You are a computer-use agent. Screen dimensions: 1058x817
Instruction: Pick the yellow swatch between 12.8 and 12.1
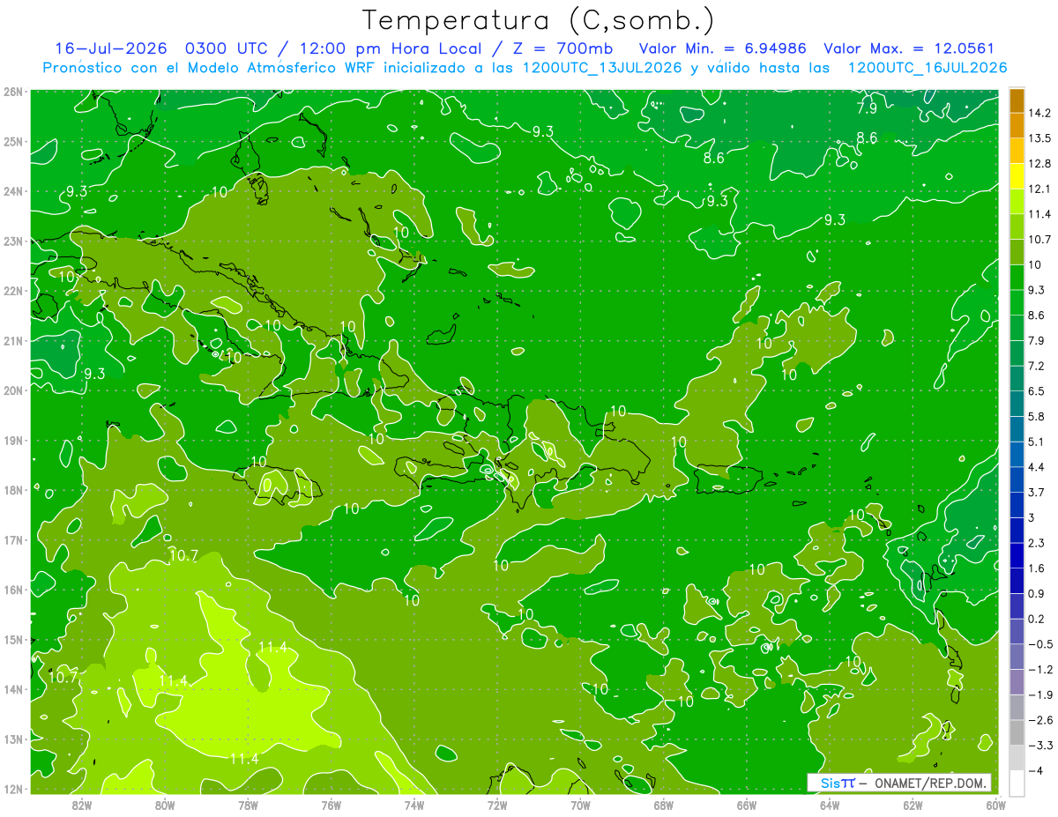pyautogui.click(x=1017, y=176)
